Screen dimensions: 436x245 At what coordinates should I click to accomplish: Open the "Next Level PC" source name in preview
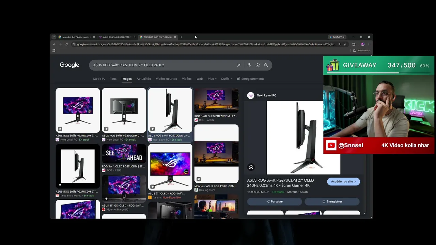click(266, 96)
